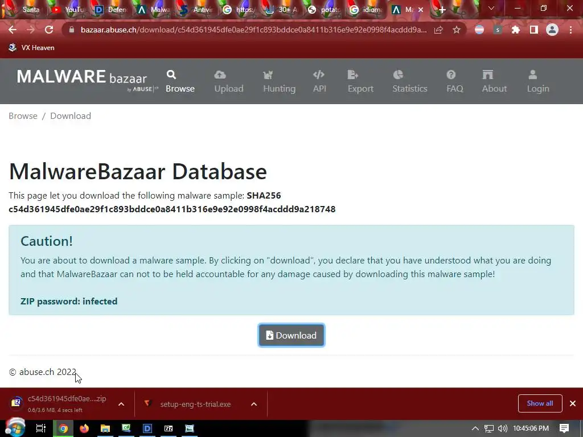The width and height of the screenshot is (583, 437).
Task: Open the blue D app on taskbar
Action: [x=147, y=428]
